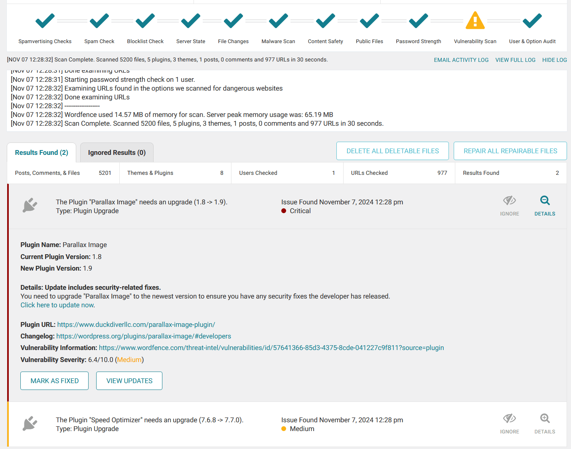Open the Themes & Plugins summary tab
The image size is (571, 449).
tap(174, 173)
